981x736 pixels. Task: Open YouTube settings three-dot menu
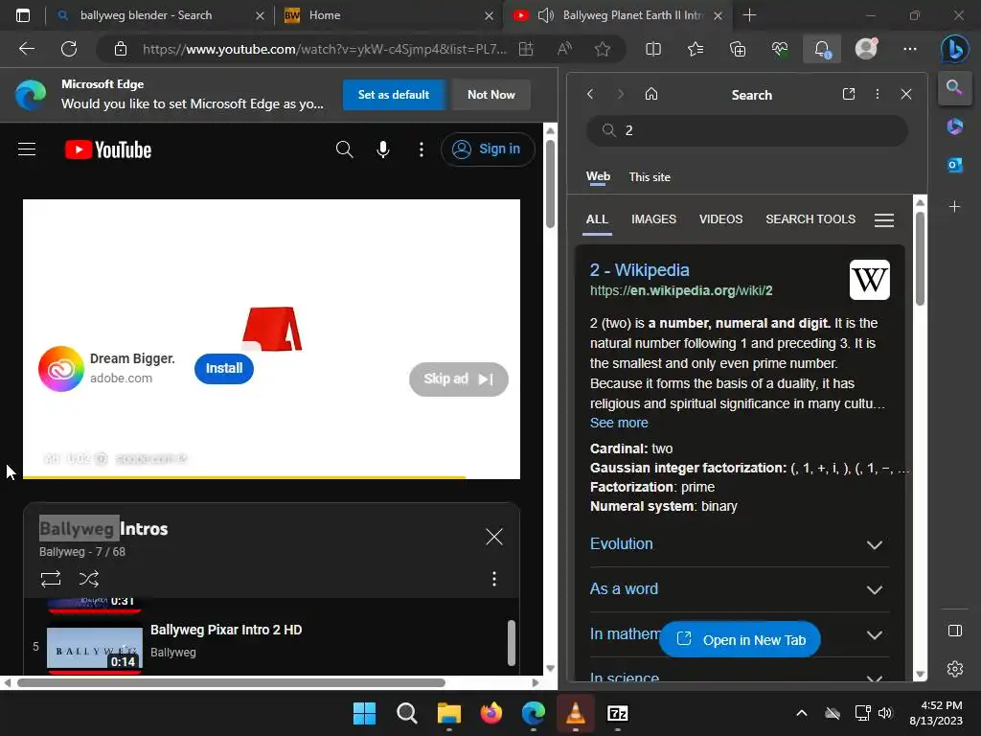pyautogui.click(x=422, y=149)
